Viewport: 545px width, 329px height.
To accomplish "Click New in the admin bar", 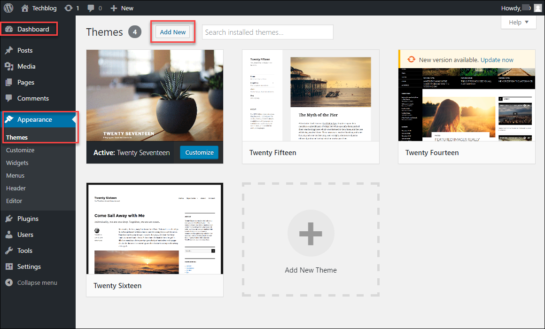I will tap(127, 8).
